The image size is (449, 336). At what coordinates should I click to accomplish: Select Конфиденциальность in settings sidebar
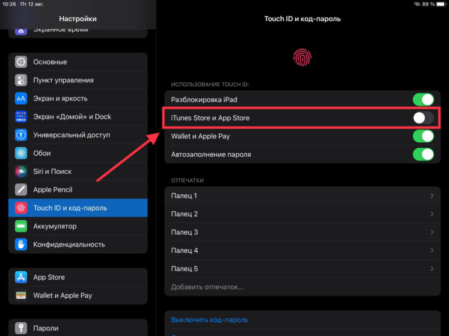click(69, 245)
